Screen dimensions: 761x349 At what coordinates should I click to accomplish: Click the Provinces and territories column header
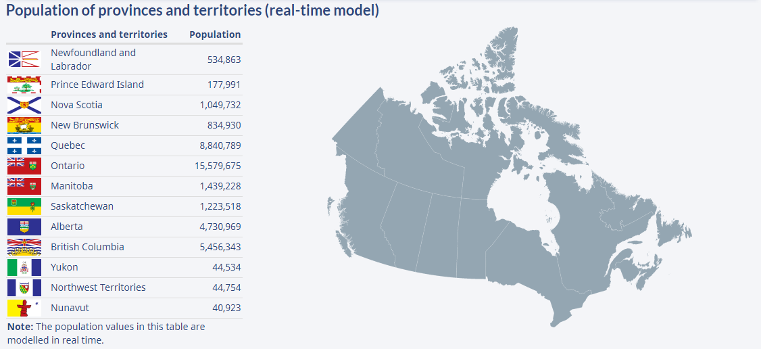pyautogui.click(x=109, y=34)
